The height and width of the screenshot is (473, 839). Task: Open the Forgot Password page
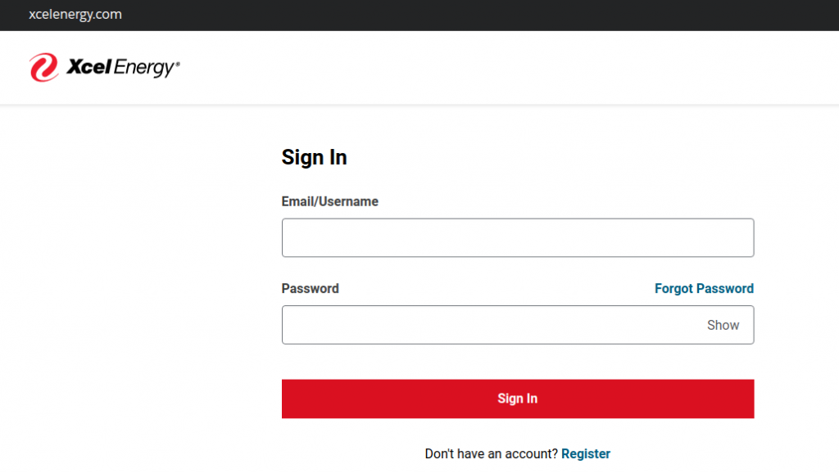coord(704,288)
